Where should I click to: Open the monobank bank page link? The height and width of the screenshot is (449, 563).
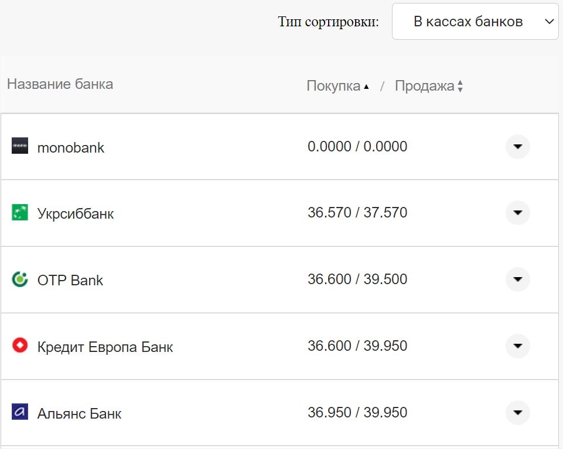[70, 147]
